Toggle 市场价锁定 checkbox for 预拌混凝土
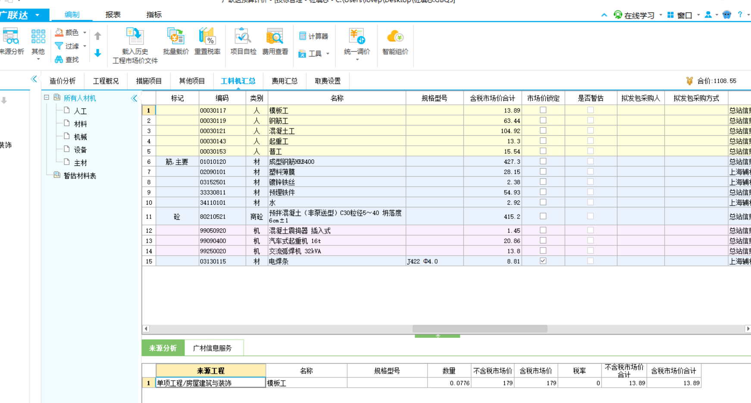Screen dimensions: 751x403 [543, 216]
